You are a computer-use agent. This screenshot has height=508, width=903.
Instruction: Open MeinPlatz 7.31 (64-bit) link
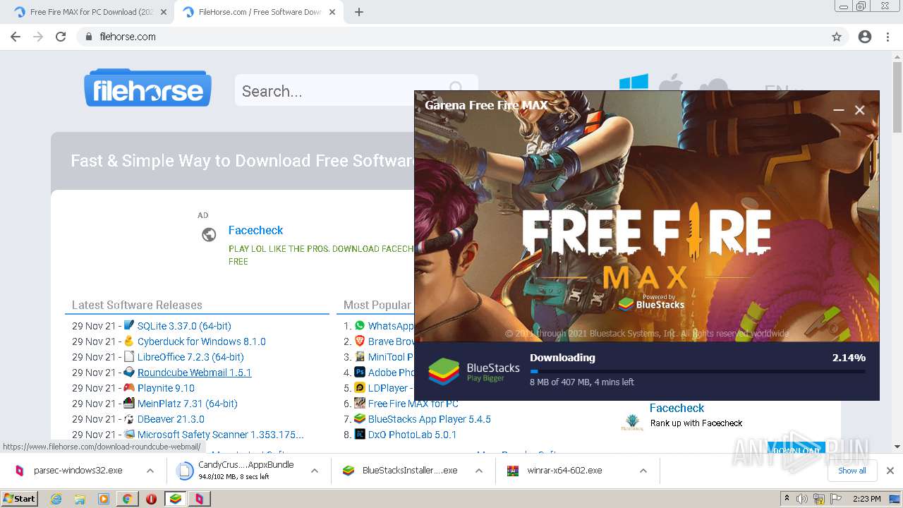(187, 404)
